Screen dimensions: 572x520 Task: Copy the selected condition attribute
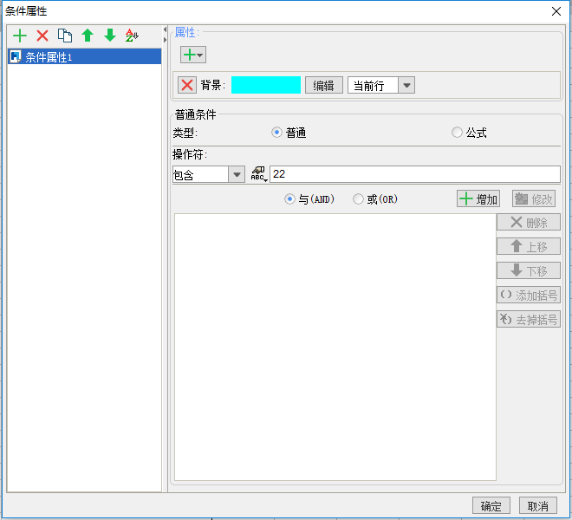click(x=65, y=36)
